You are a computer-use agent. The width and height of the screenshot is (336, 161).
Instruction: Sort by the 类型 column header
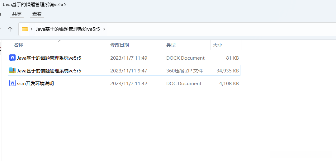171,45
